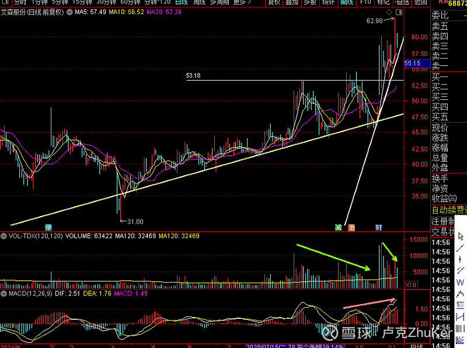Click the 多股 multi-stock button

point(310,2)
